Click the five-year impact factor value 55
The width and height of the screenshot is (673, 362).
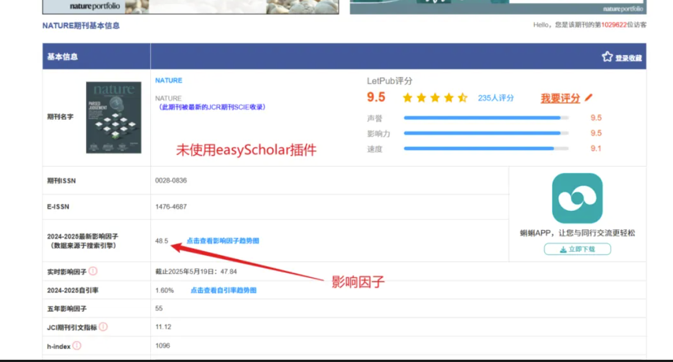159,308
